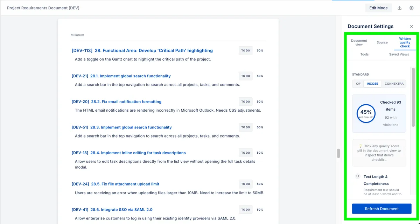Go to the Saved Views tab

399,54
